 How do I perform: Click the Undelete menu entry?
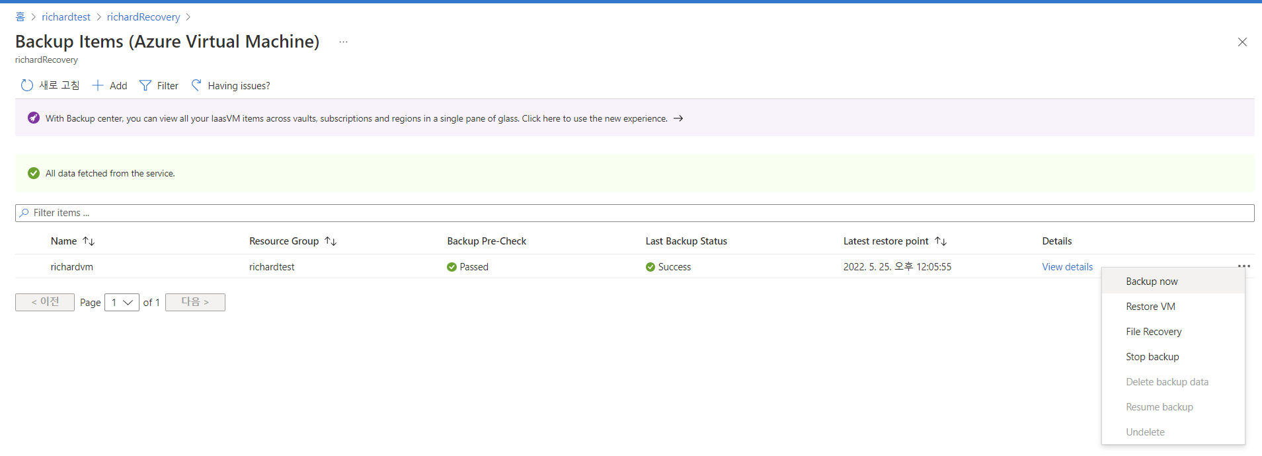click(x=1173, y=432)
